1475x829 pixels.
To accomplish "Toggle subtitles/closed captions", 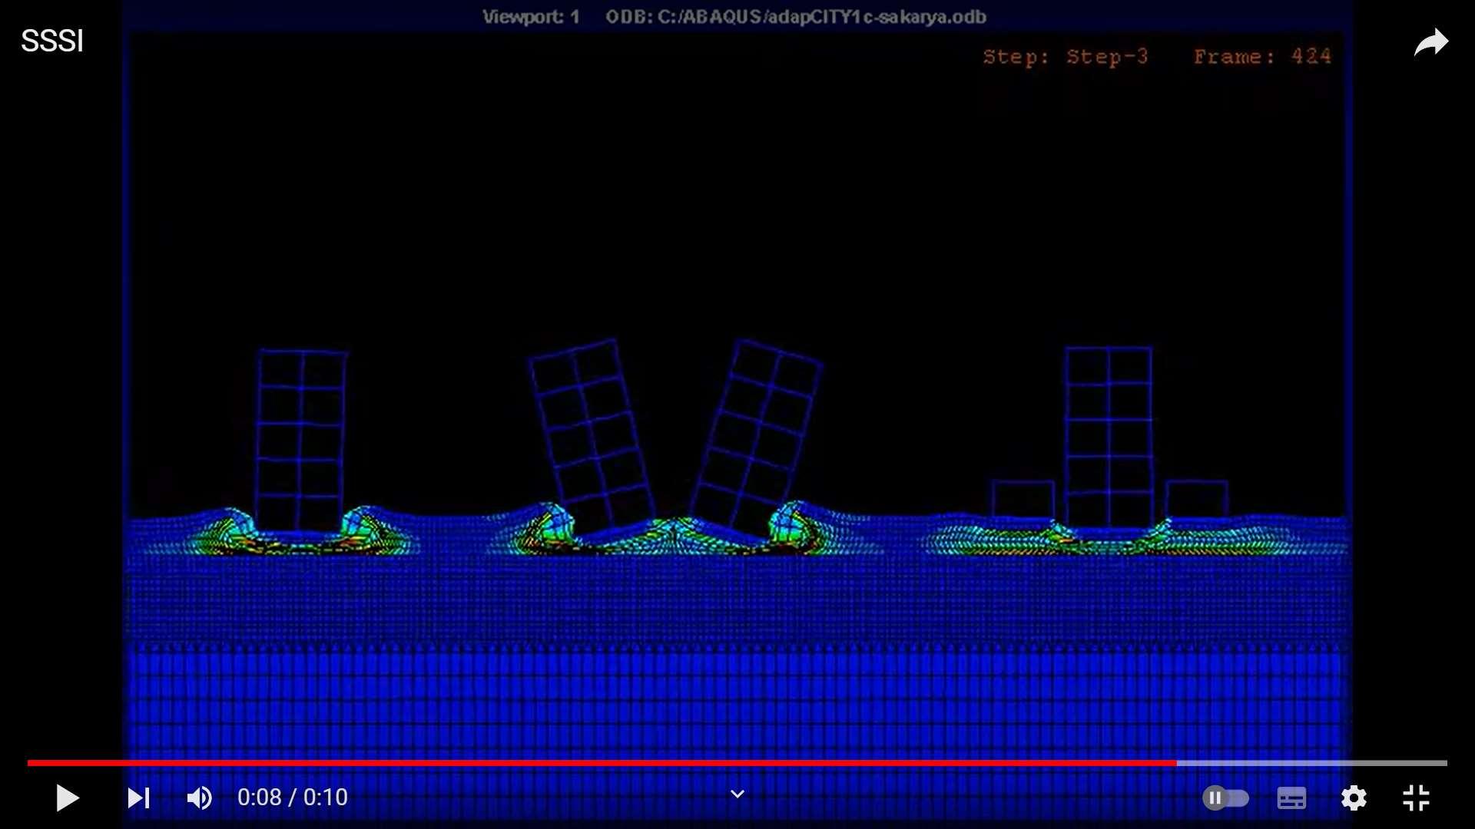I will coord(1291,798).
